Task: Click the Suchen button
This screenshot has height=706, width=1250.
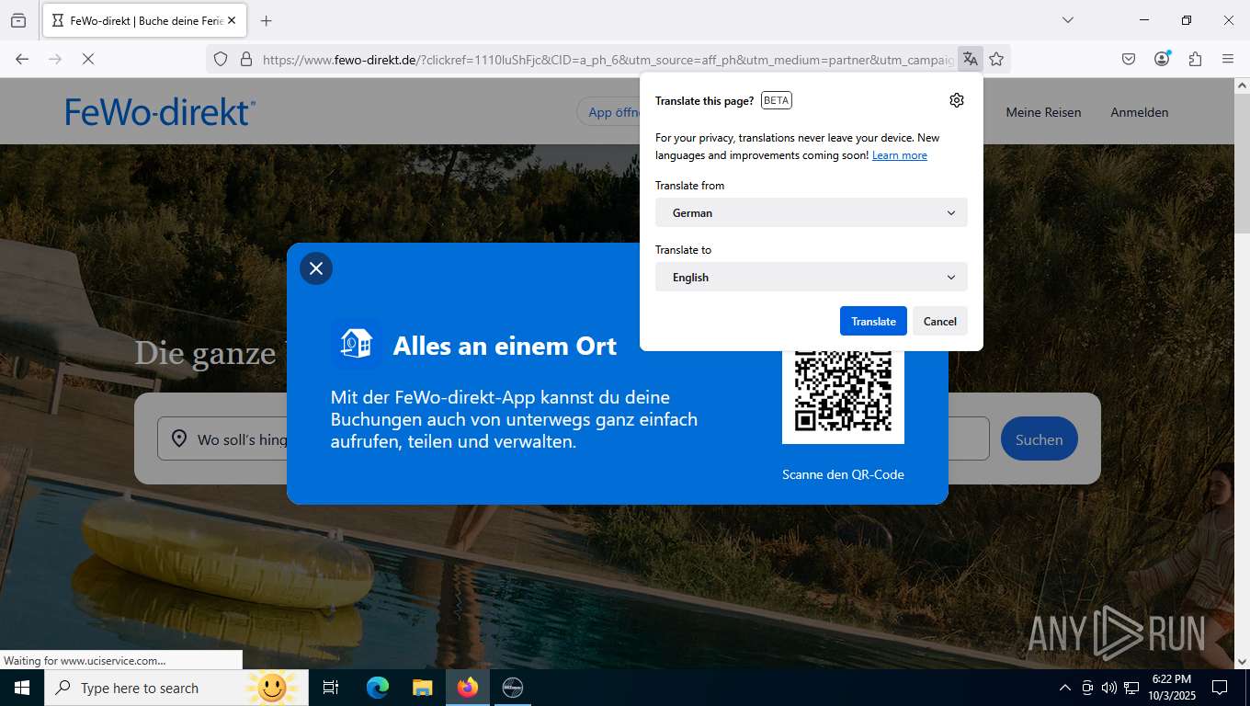Action: coord(1040,439)
